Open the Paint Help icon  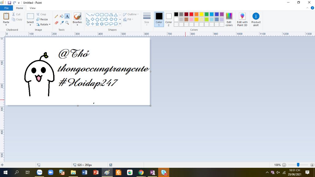pyautogui.click(x=313, y=8)
